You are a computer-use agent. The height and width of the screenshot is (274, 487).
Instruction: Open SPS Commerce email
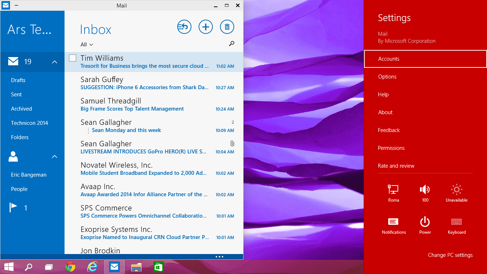pyautogui.click(x=154, y=212)
